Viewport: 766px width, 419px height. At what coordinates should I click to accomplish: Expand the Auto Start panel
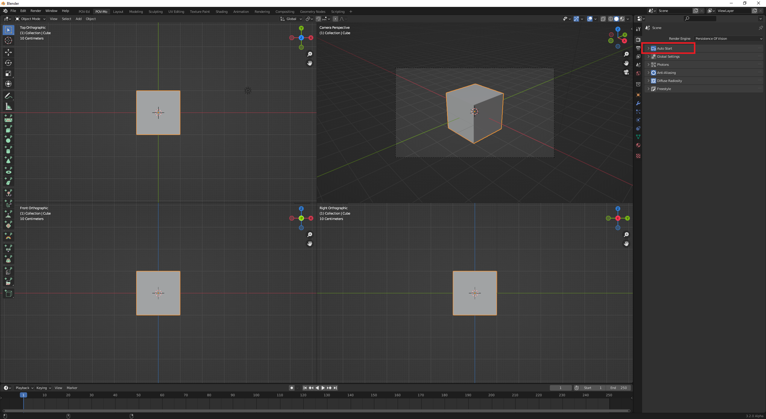point(664,48)
